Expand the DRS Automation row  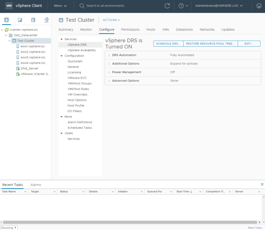[x=109, y=55]
